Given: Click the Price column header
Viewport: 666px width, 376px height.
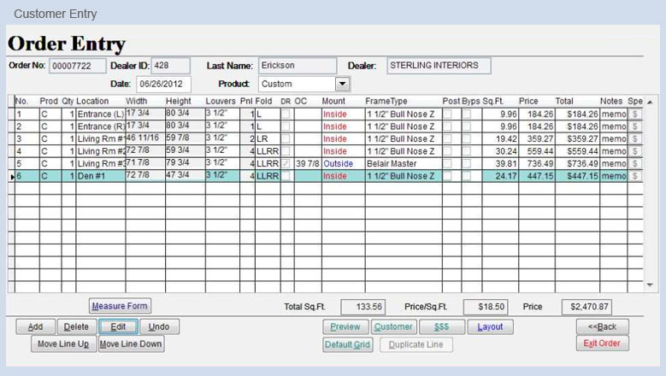Looking at the screenshot, I should [x=528, y=101].
